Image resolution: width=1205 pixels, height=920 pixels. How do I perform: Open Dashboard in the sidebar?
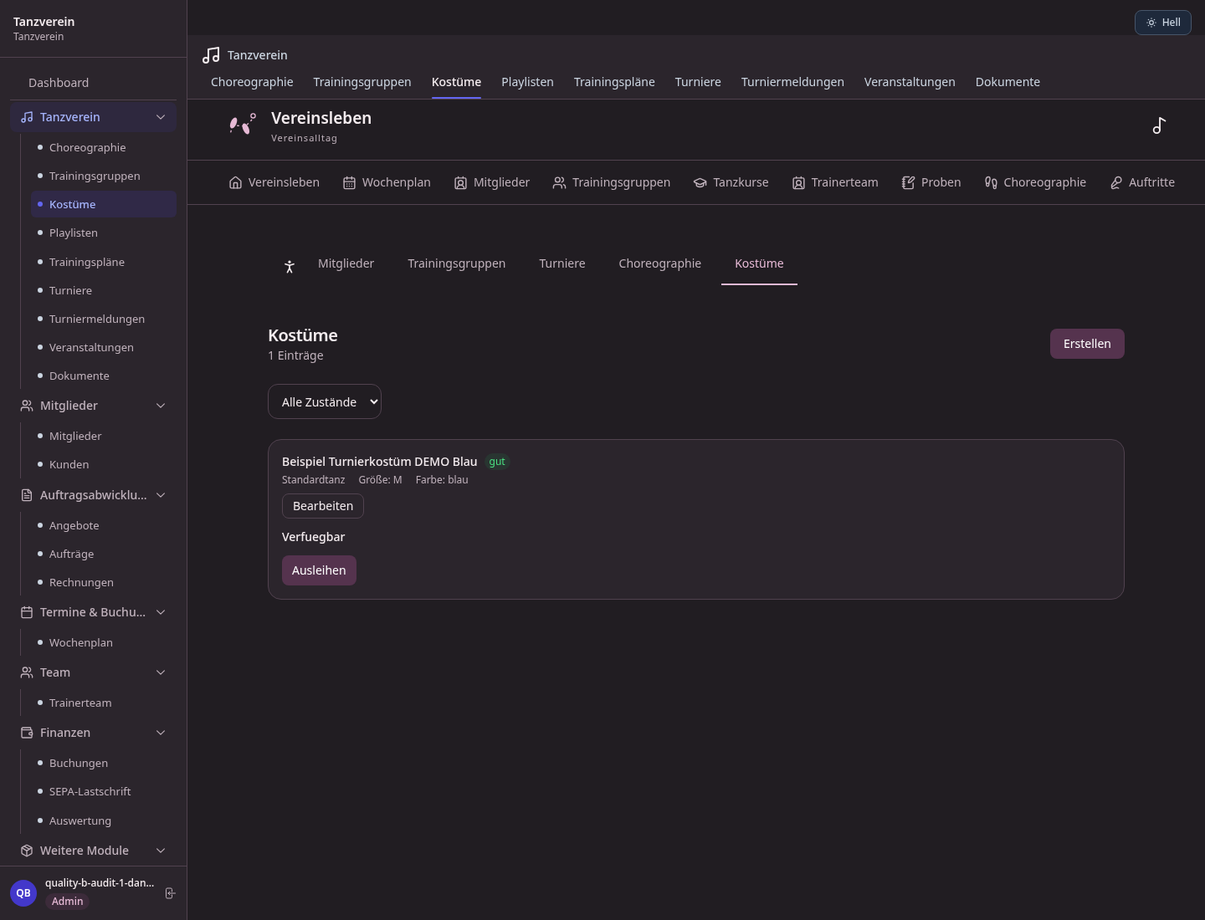click(59, 83)
